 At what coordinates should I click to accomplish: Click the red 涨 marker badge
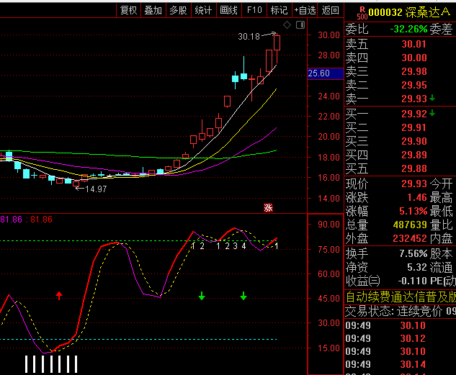(x=268, y=208)
